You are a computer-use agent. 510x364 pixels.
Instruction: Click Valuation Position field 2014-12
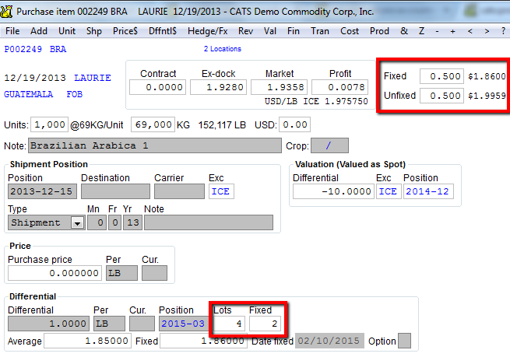pos(428,191)
